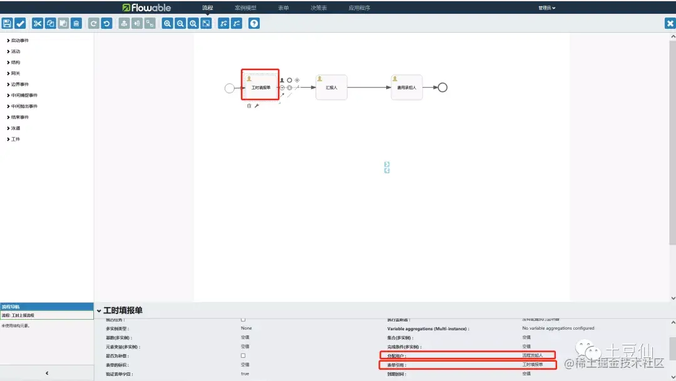Expand the 结构 palette group

pyautogui.click(x=13, y=63)
